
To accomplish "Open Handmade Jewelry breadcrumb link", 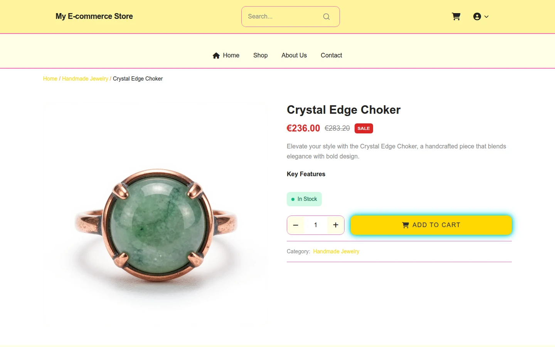I will coord(85,79).
